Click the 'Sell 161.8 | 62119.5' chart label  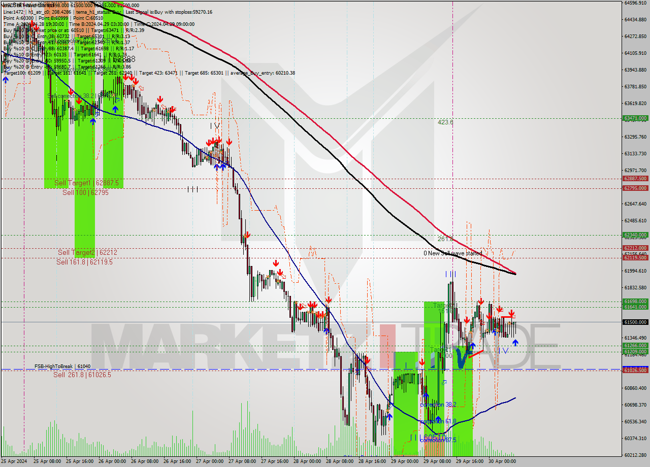click(x=84, y=262)
